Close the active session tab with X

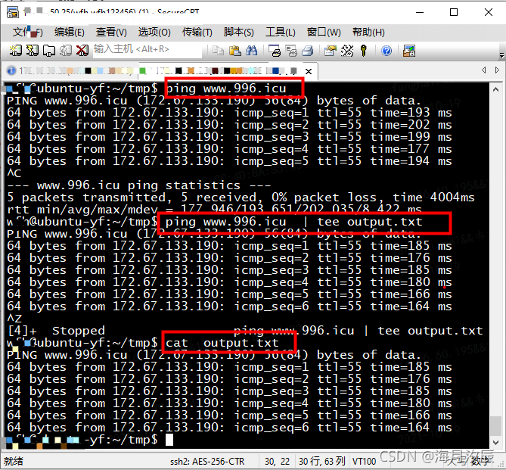[x=309, y=71]
